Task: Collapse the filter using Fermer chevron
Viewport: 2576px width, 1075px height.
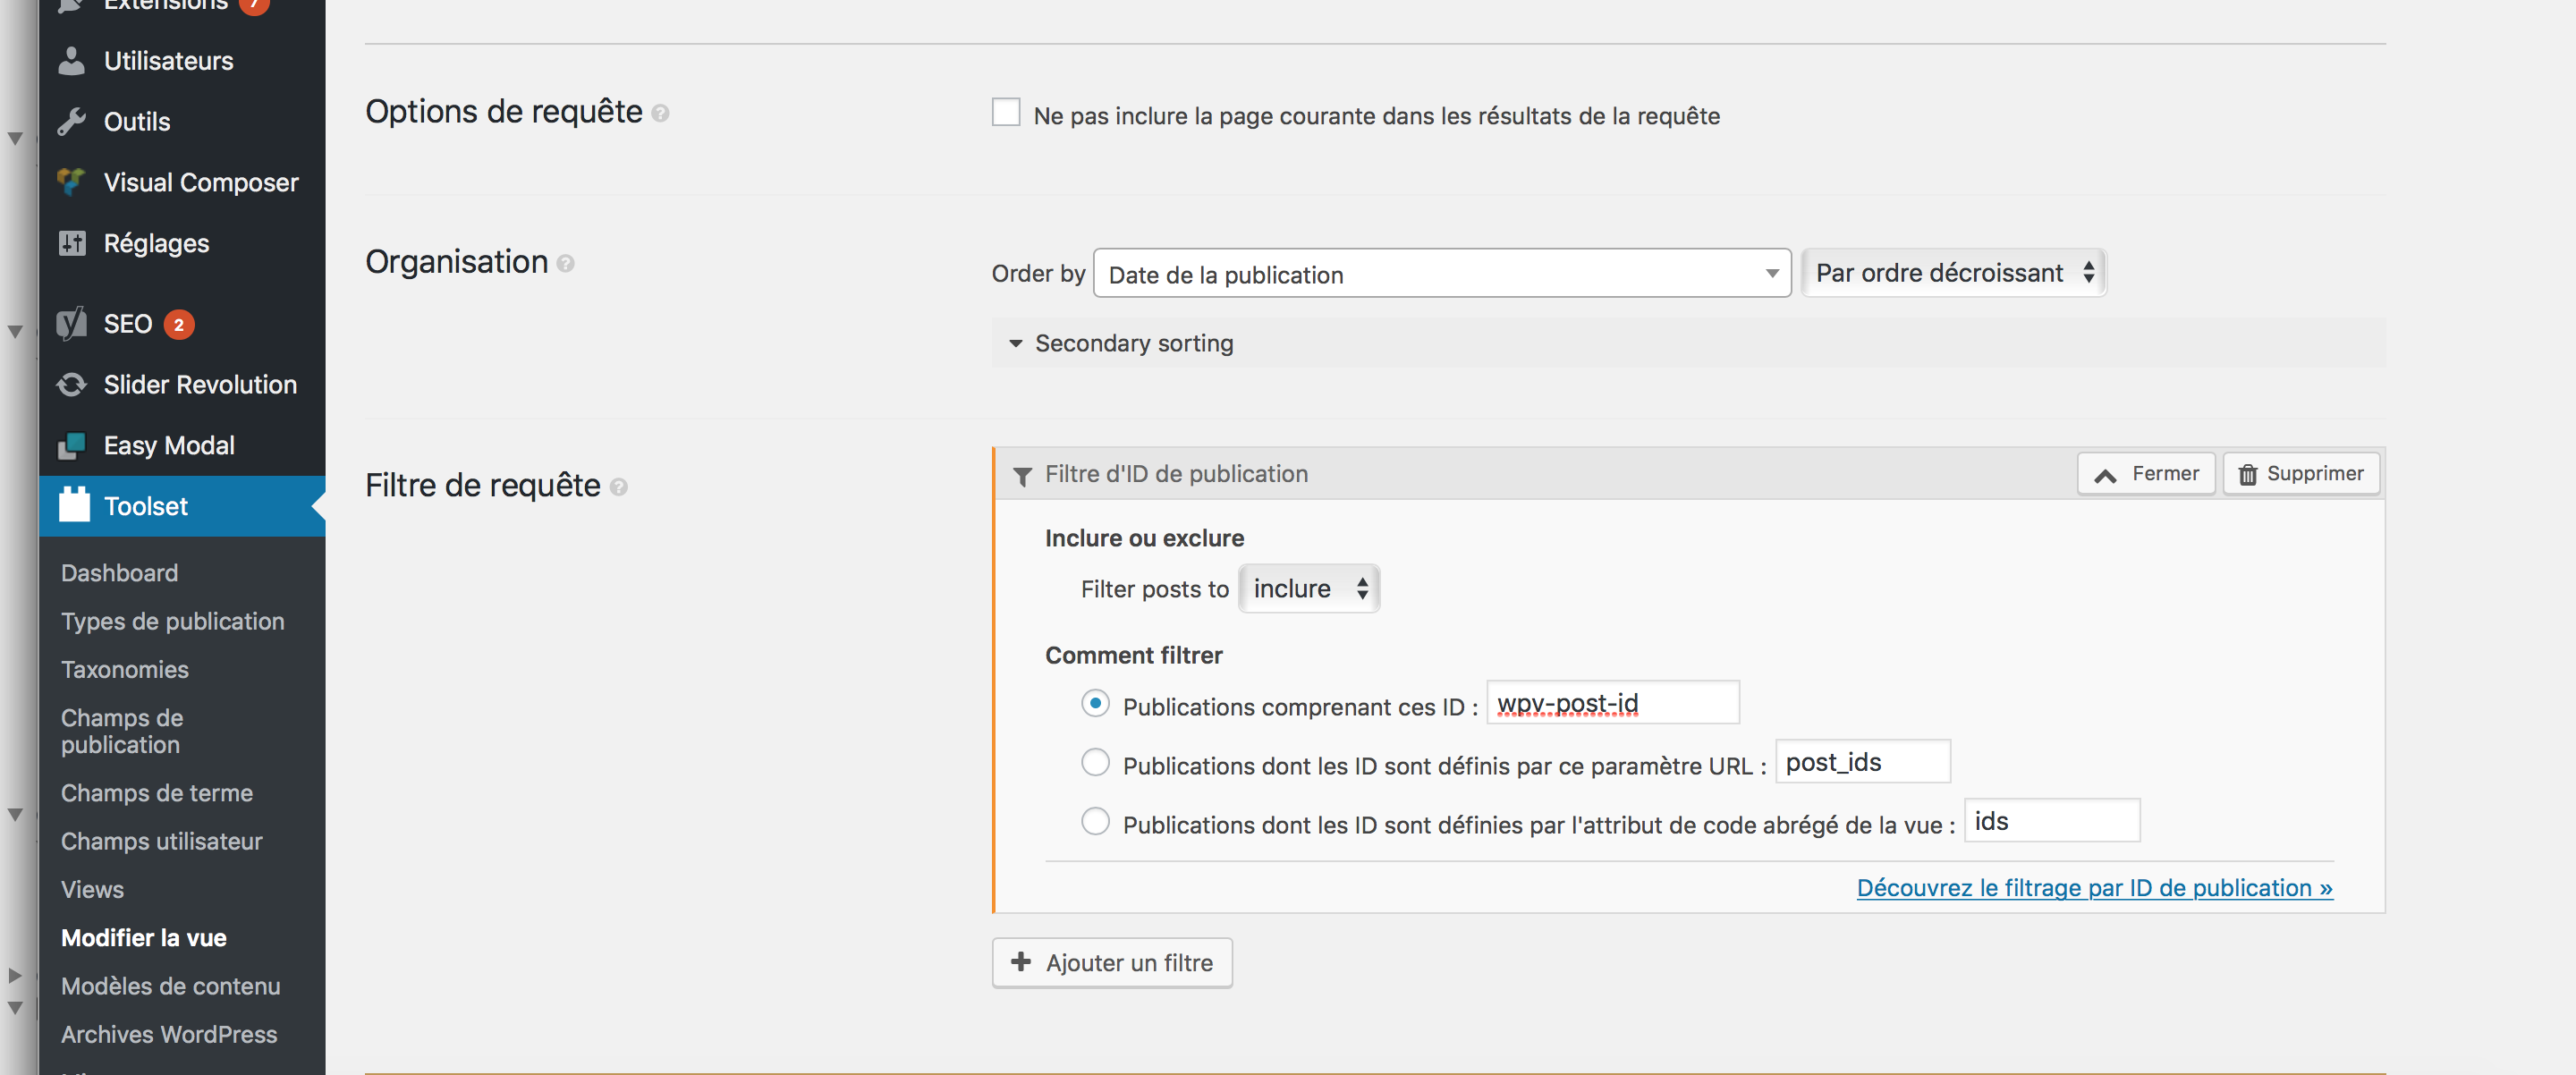Action: point(2104,475)
